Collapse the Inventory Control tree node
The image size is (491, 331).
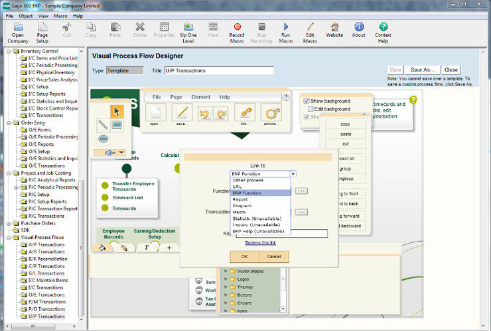(x=9, y=51)
